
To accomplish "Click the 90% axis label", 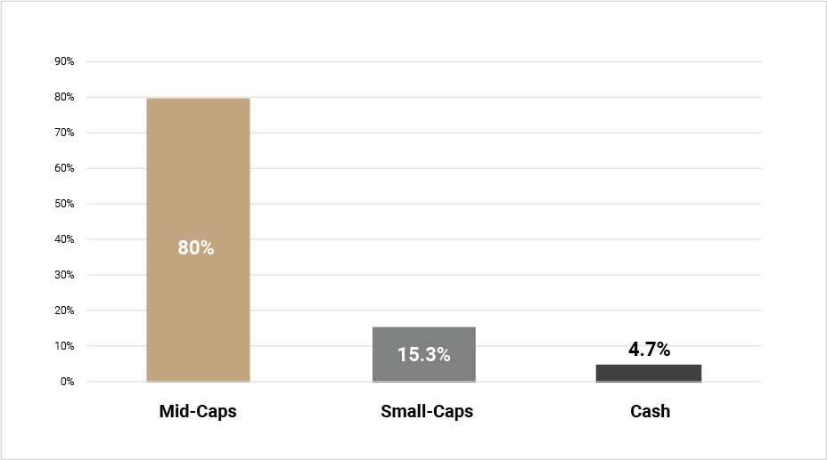I will (x=64, y=61).
